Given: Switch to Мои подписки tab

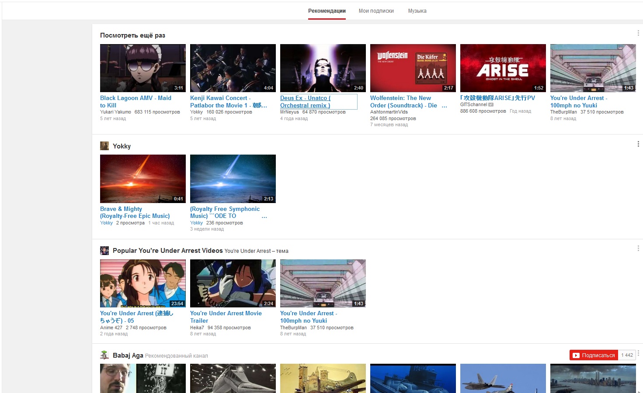Looking at the screenshot, I should tap(376, 11).
